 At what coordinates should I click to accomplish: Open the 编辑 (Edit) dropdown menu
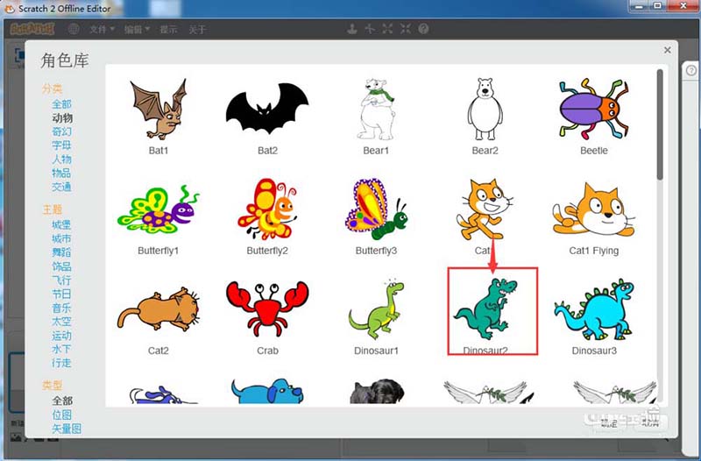click(x=136, y=29)
